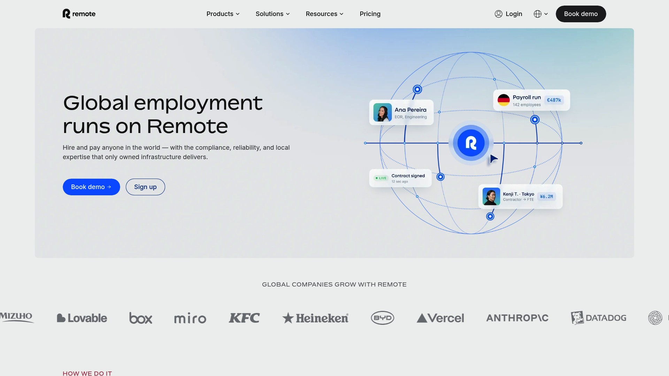
Task: Open the Resources dropdown
Action: tap(324, 14)
